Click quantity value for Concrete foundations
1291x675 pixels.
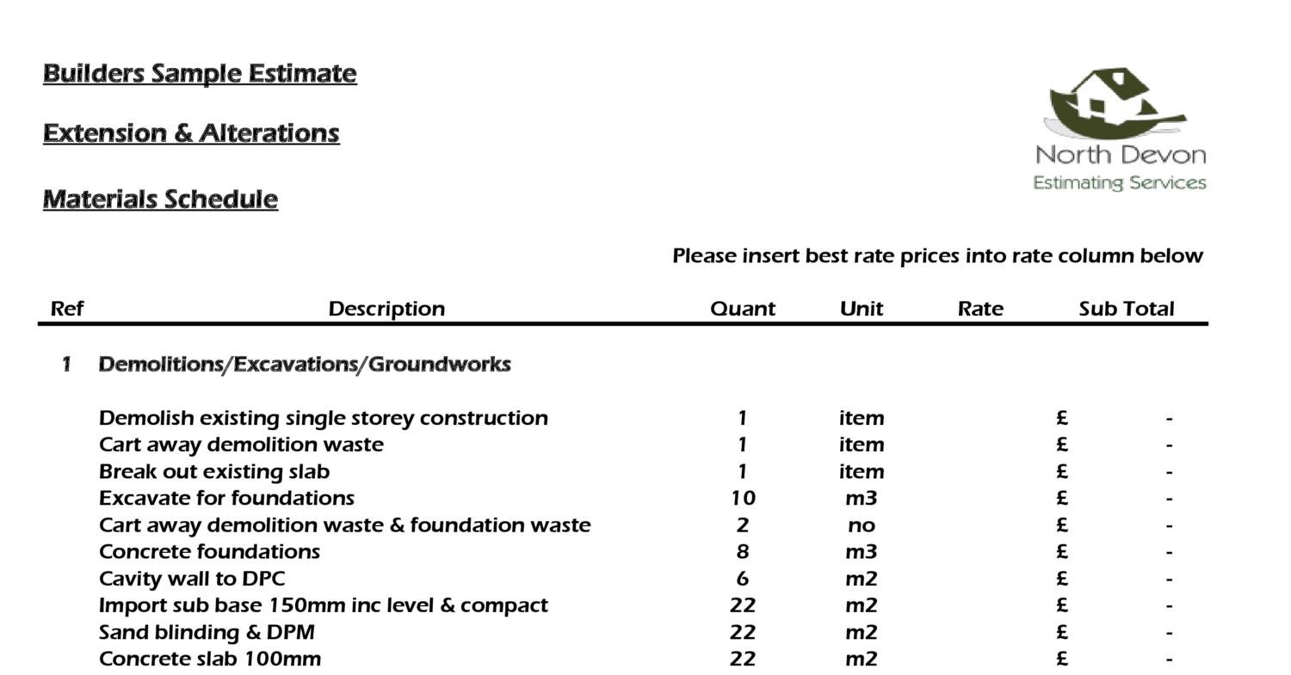pos(742,551)
